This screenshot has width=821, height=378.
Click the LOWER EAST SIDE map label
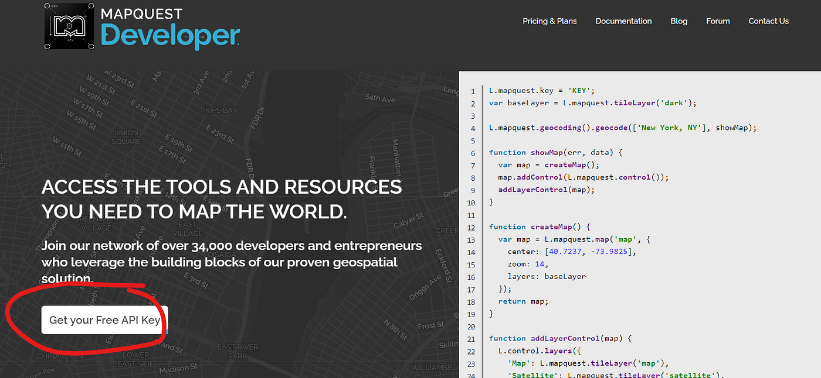135,359
